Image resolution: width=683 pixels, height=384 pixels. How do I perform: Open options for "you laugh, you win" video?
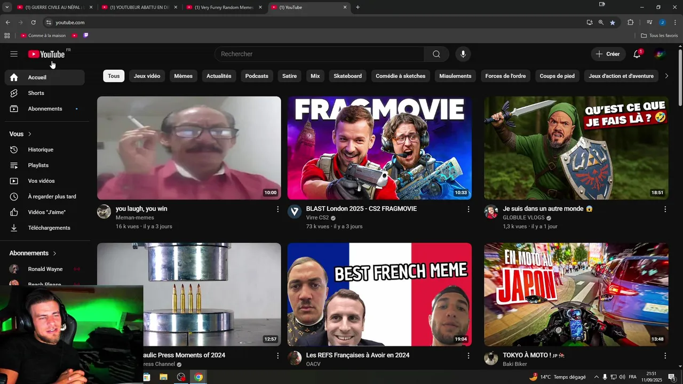(277, 209)
